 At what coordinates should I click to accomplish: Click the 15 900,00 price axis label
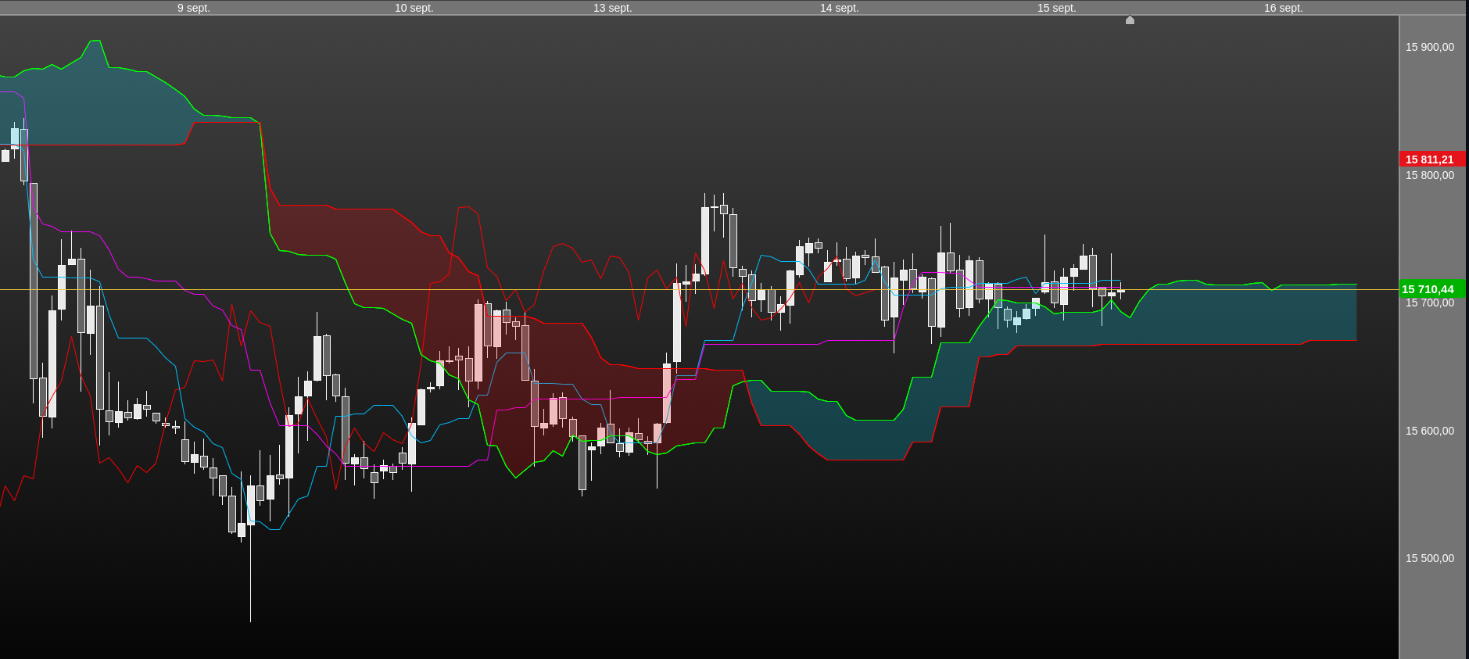(x=1430, y=47)
